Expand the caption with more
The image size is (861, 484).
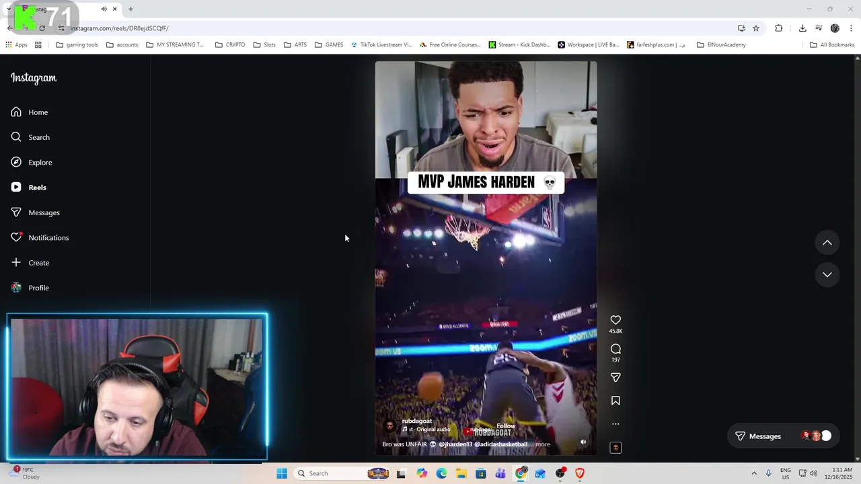543,444
